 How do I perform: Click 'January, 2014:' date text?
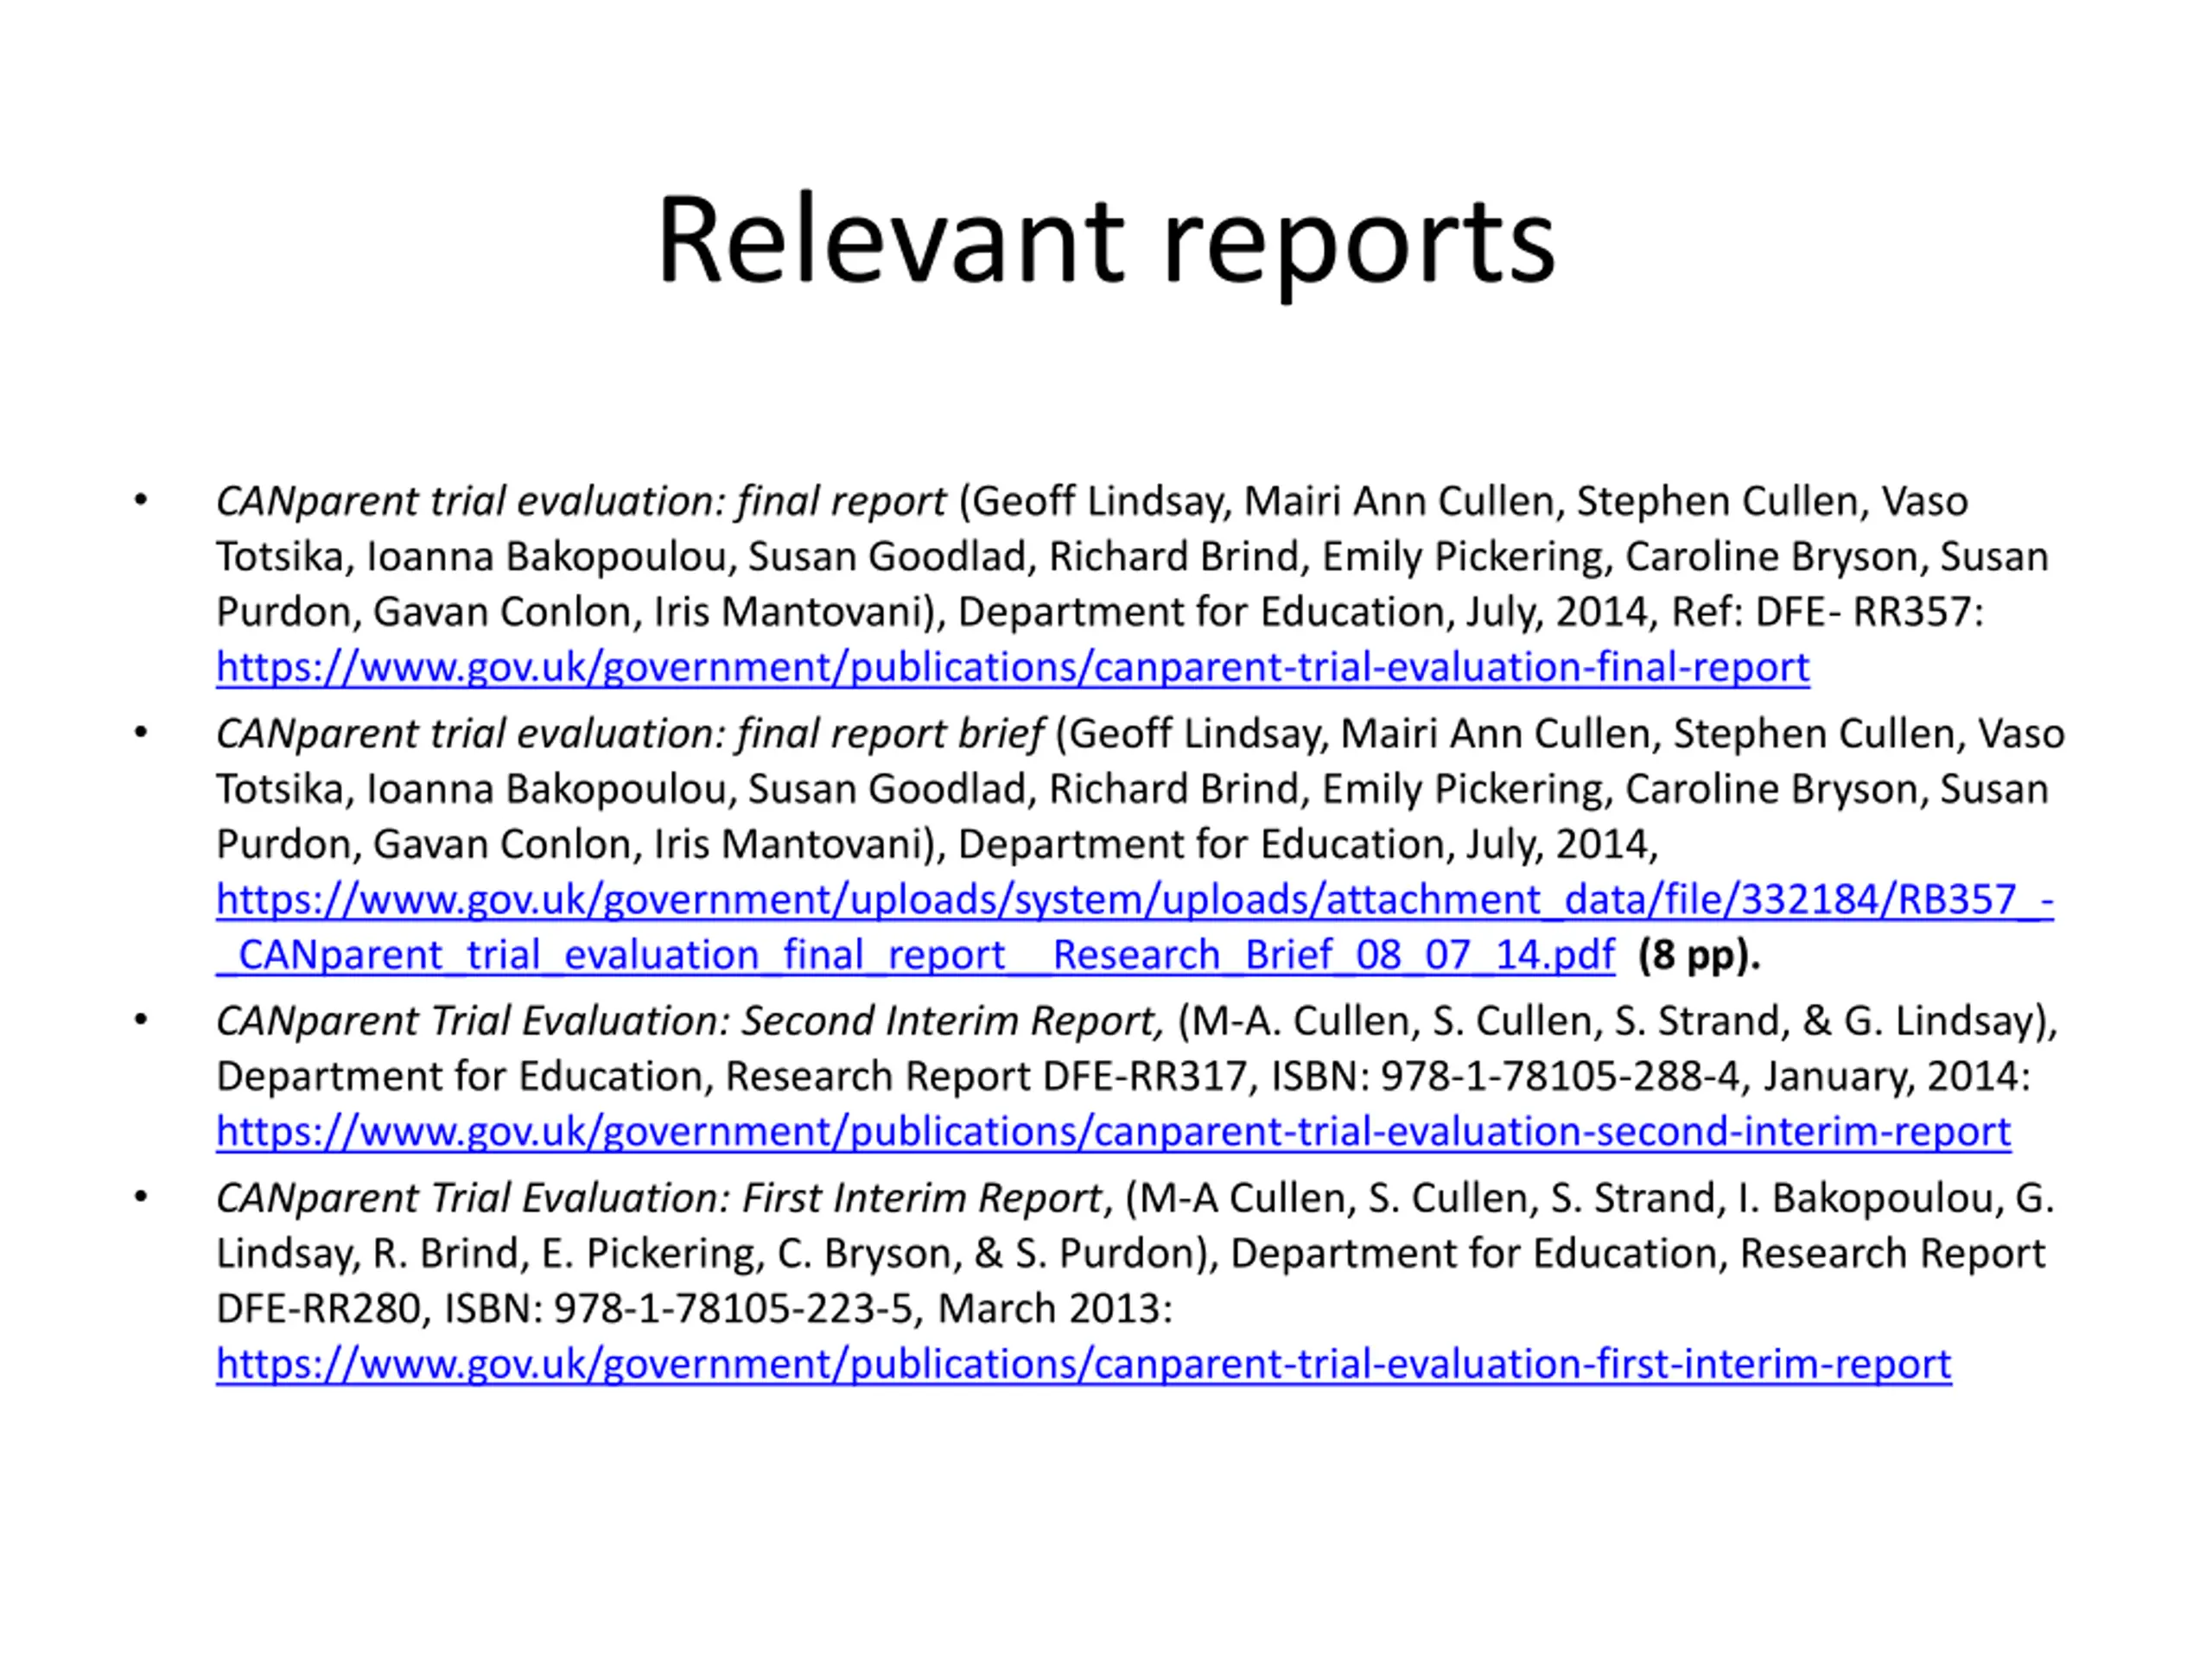(1897, 1077)
